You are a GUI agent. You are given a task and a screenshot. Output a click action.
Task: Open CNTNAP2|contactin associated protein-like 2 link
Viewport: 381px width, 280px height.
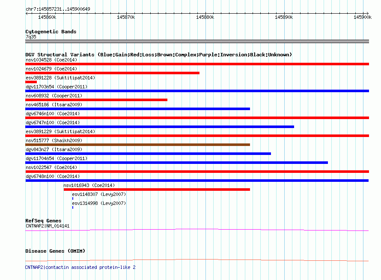pyautogui.click(x=80, y=267)
